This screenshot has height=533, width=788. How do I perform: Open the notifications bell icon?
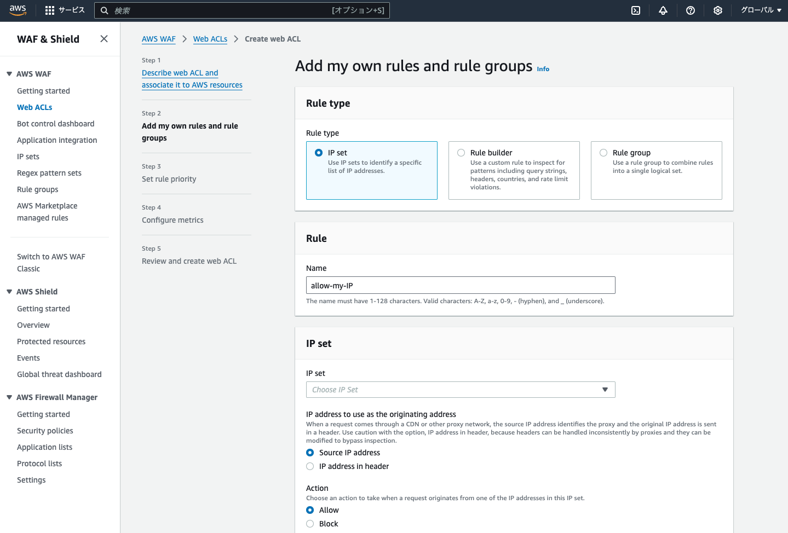tap(663, 10)
